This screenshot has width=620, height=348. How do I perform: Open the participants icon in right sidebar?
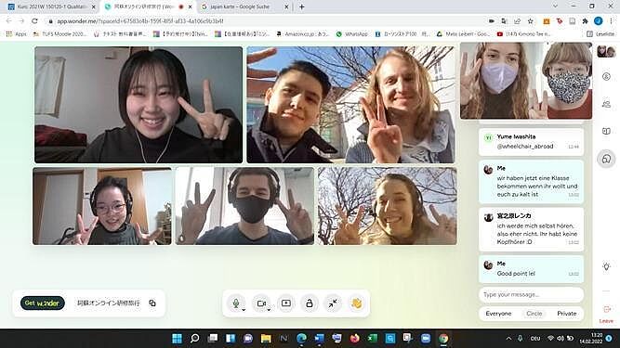coord(606,104)
